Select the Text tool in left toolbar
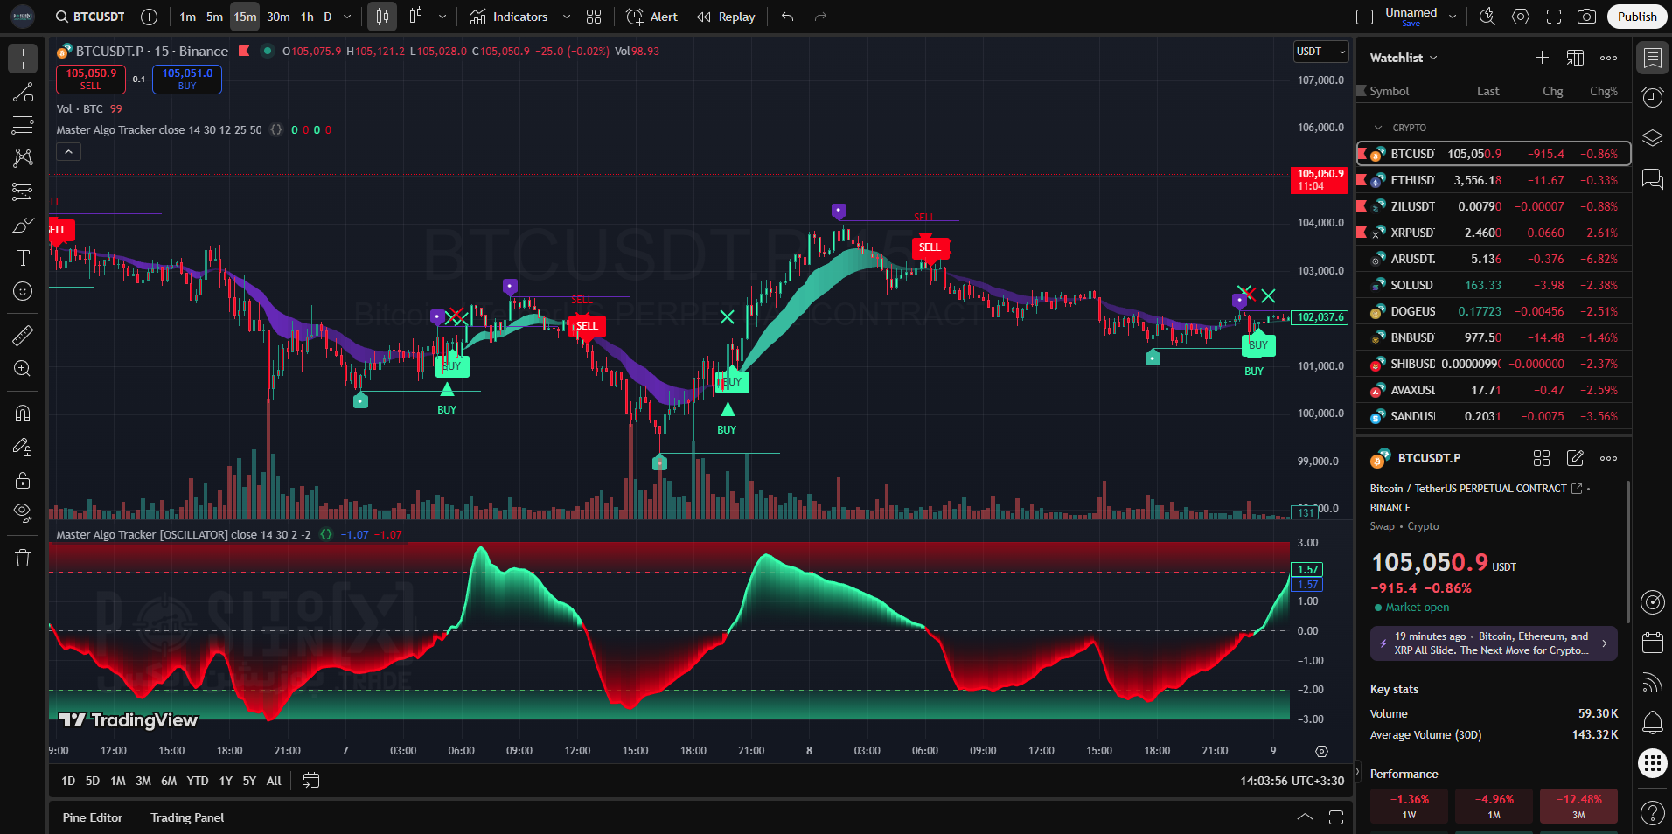Screen dimensions: 1672x834 tap(23, 258)
